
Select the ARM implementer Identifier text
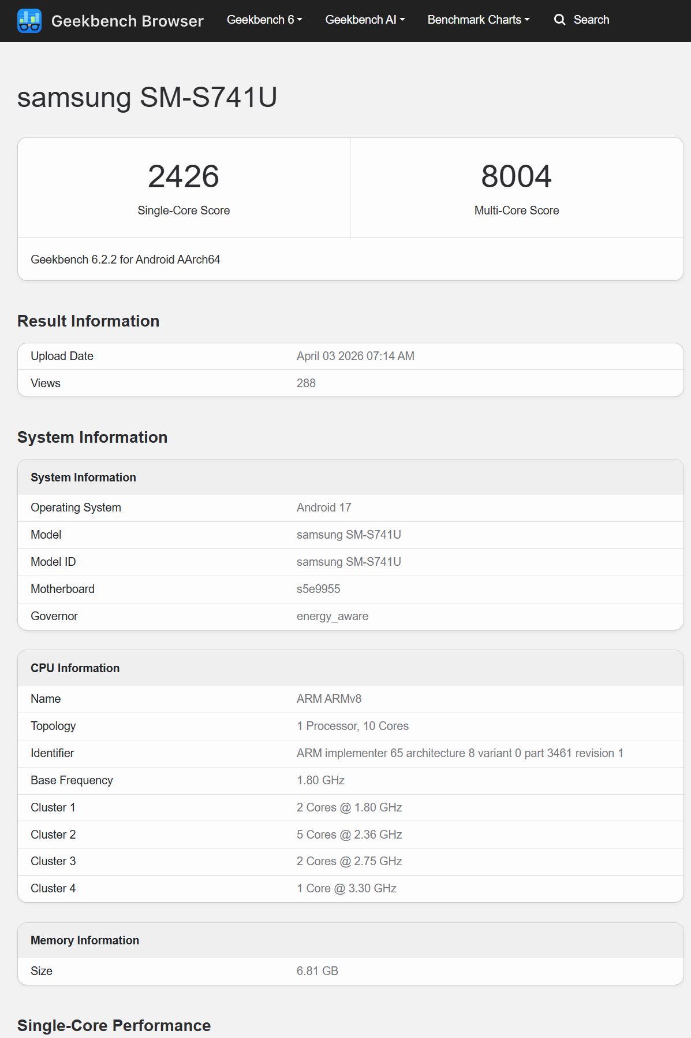[x=460, y=753]
